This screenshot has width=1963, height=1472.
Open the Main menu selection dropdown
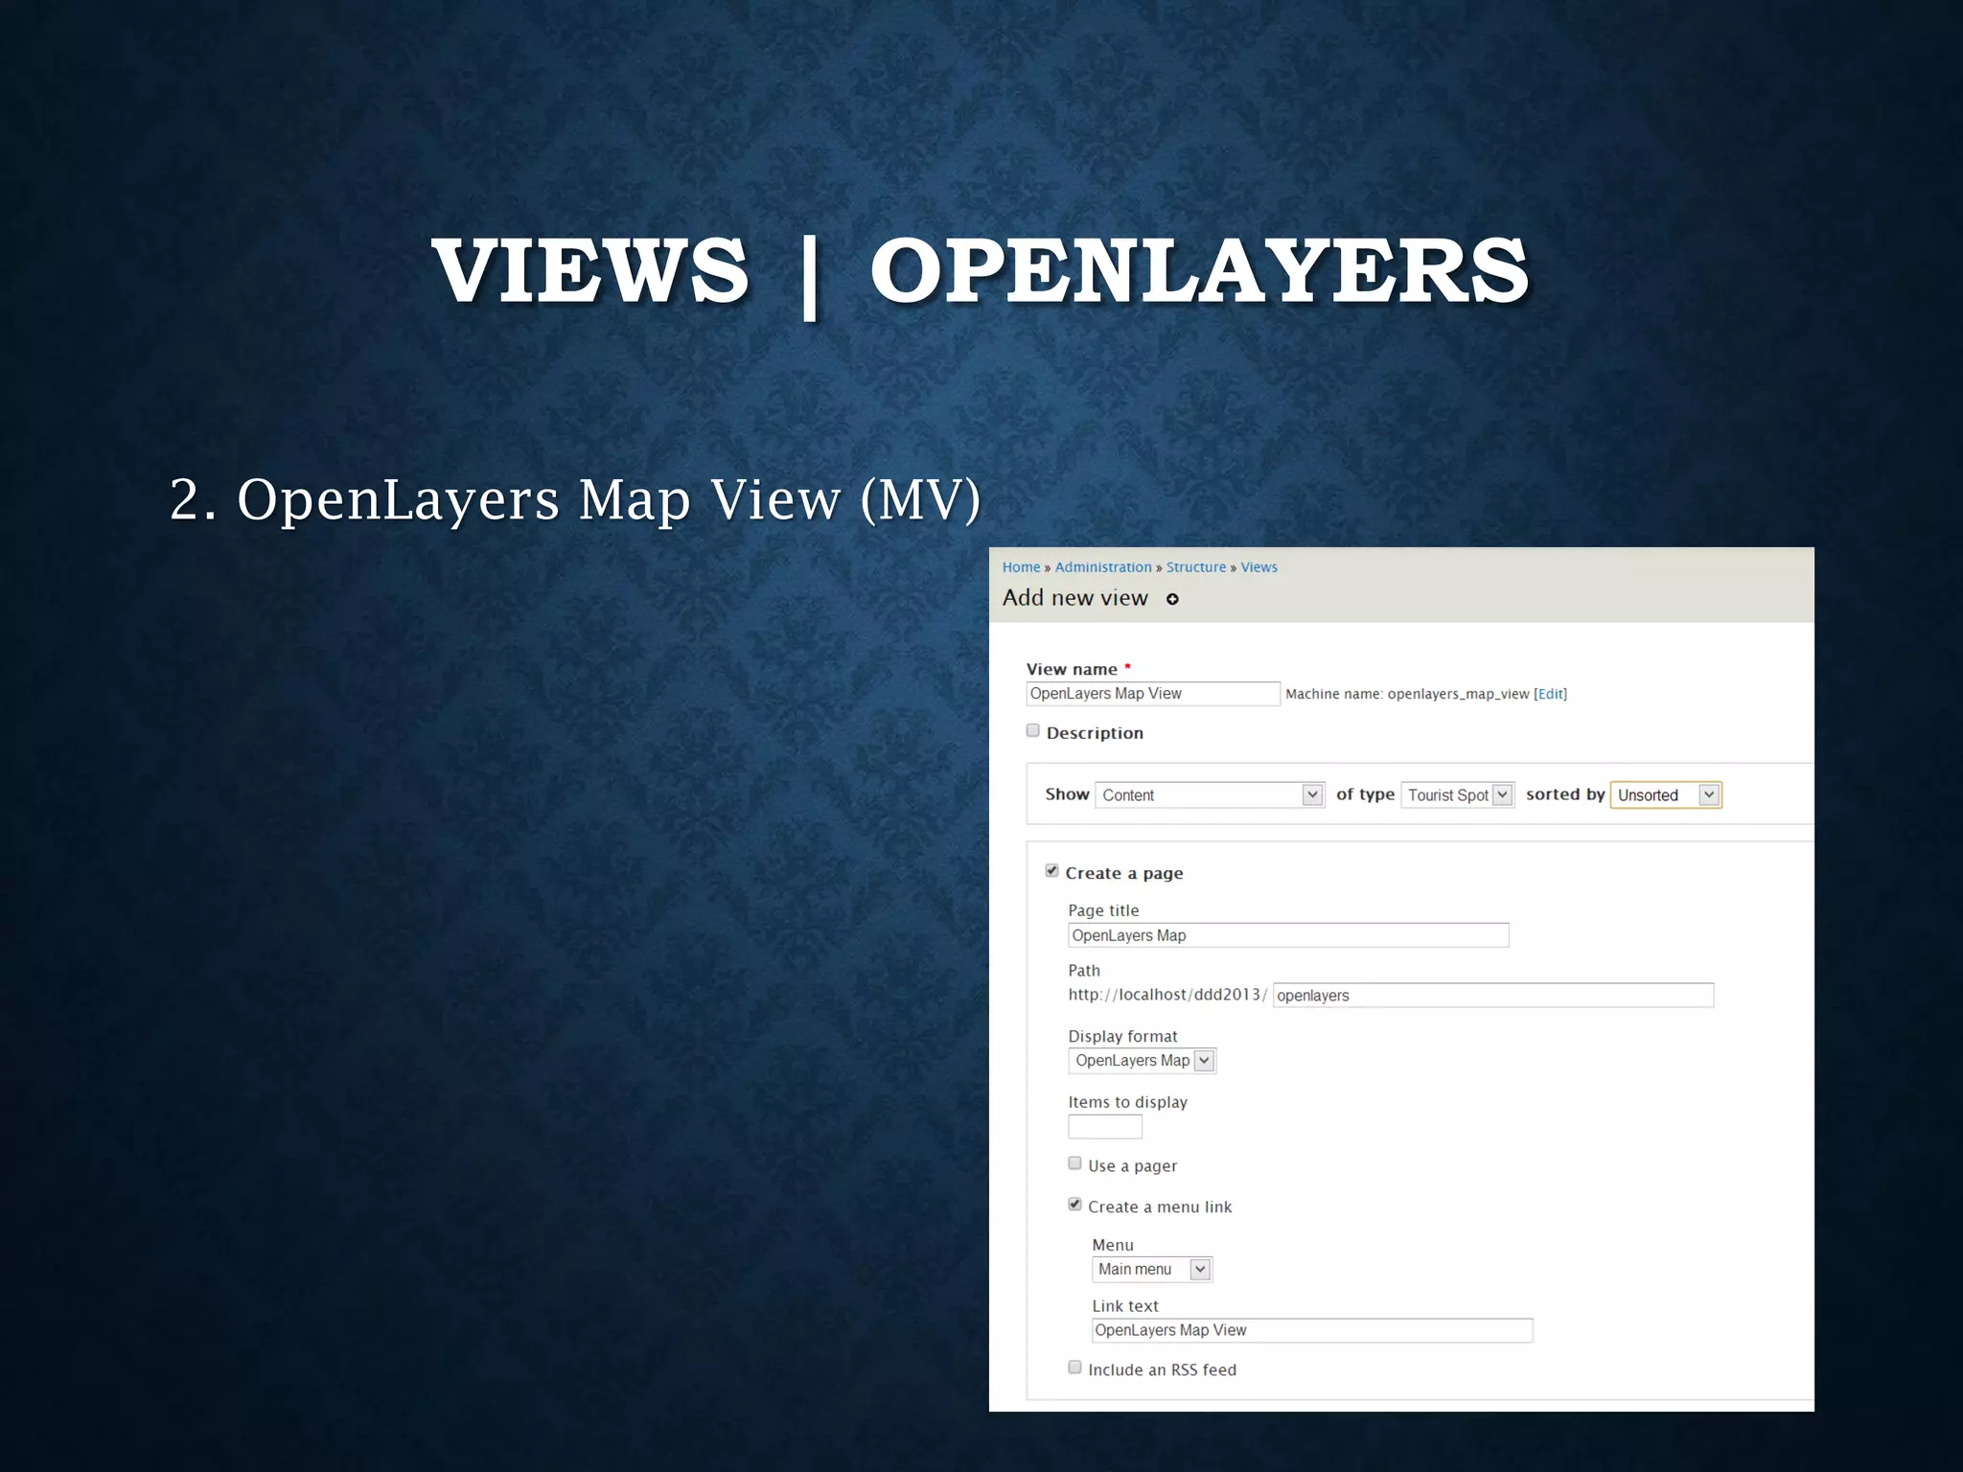[x=1152, y=1269]
